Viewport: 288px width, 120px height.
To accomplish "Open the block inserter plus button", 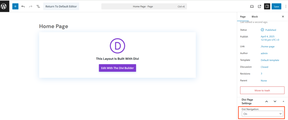I will click(x=15, y=6).
